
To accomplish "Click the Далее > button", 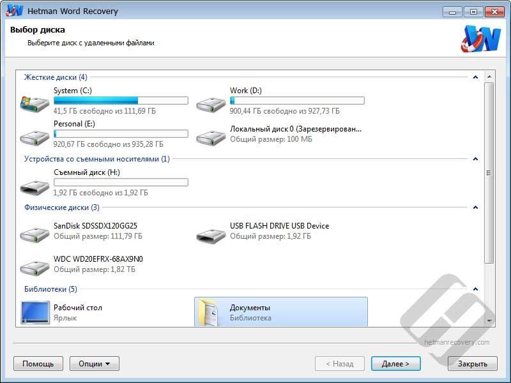I will 395,363.
